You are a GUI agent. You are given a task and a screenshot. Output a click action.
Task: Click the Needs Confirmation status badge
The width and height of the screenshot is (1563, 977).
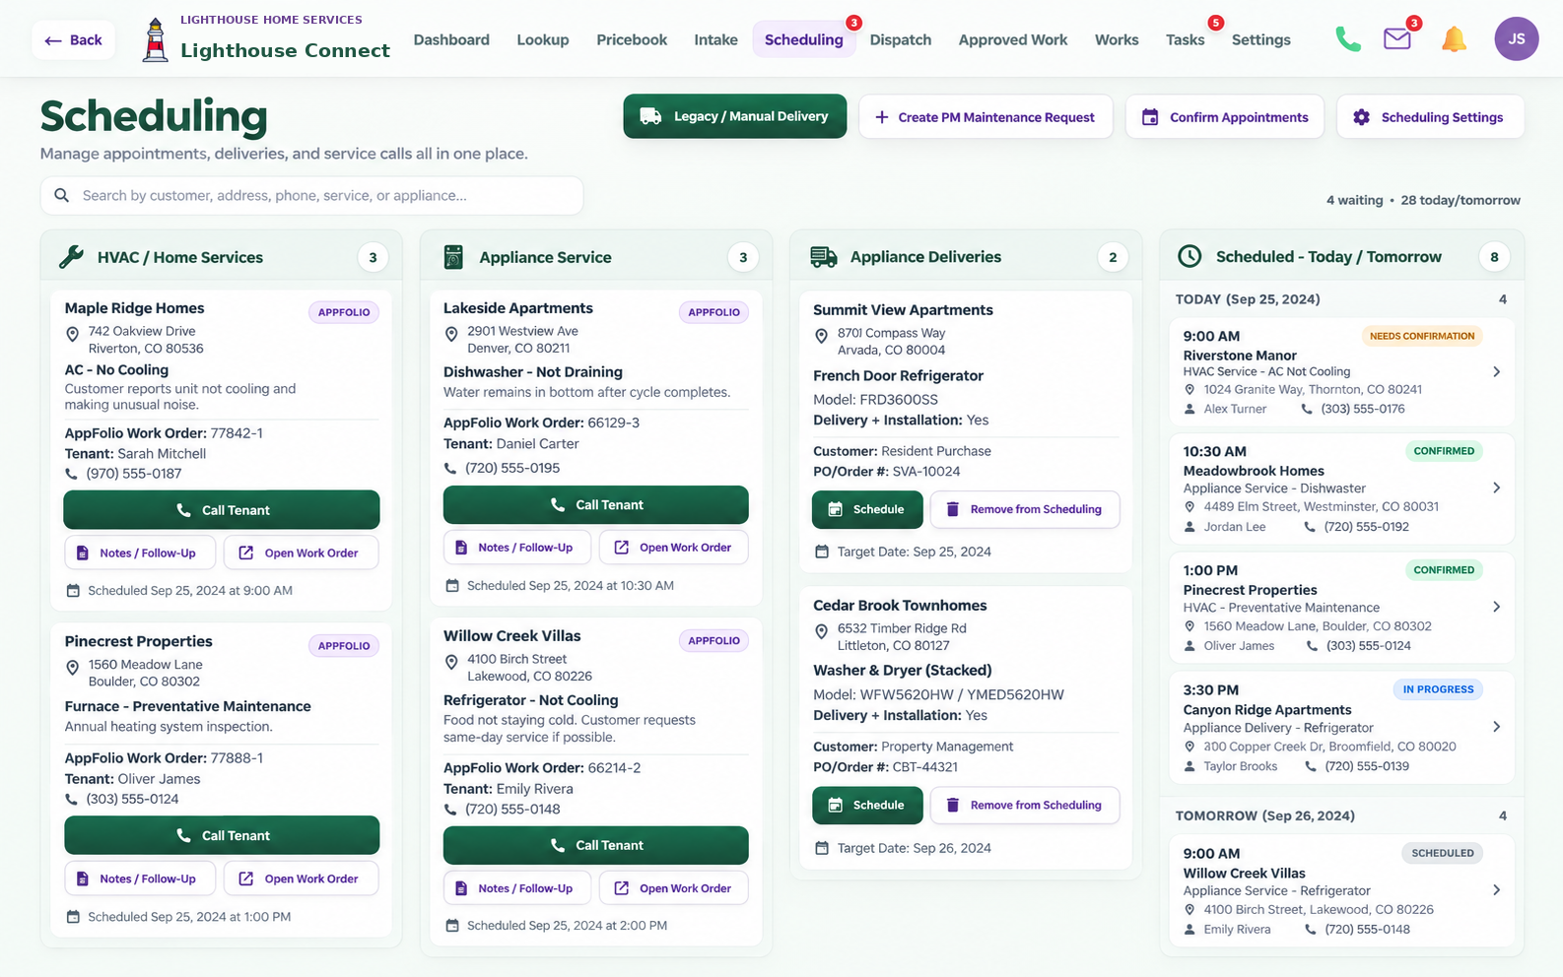click(1422, 336)
